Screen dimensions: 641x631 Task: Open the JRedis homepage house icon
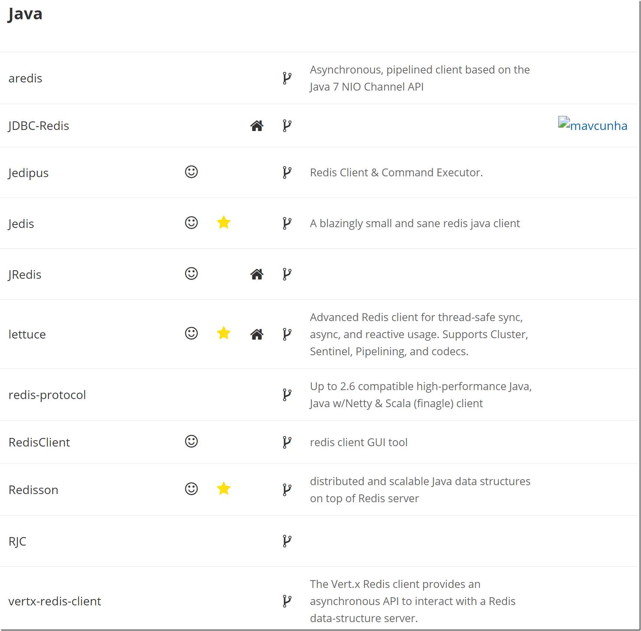coord(257,274)
